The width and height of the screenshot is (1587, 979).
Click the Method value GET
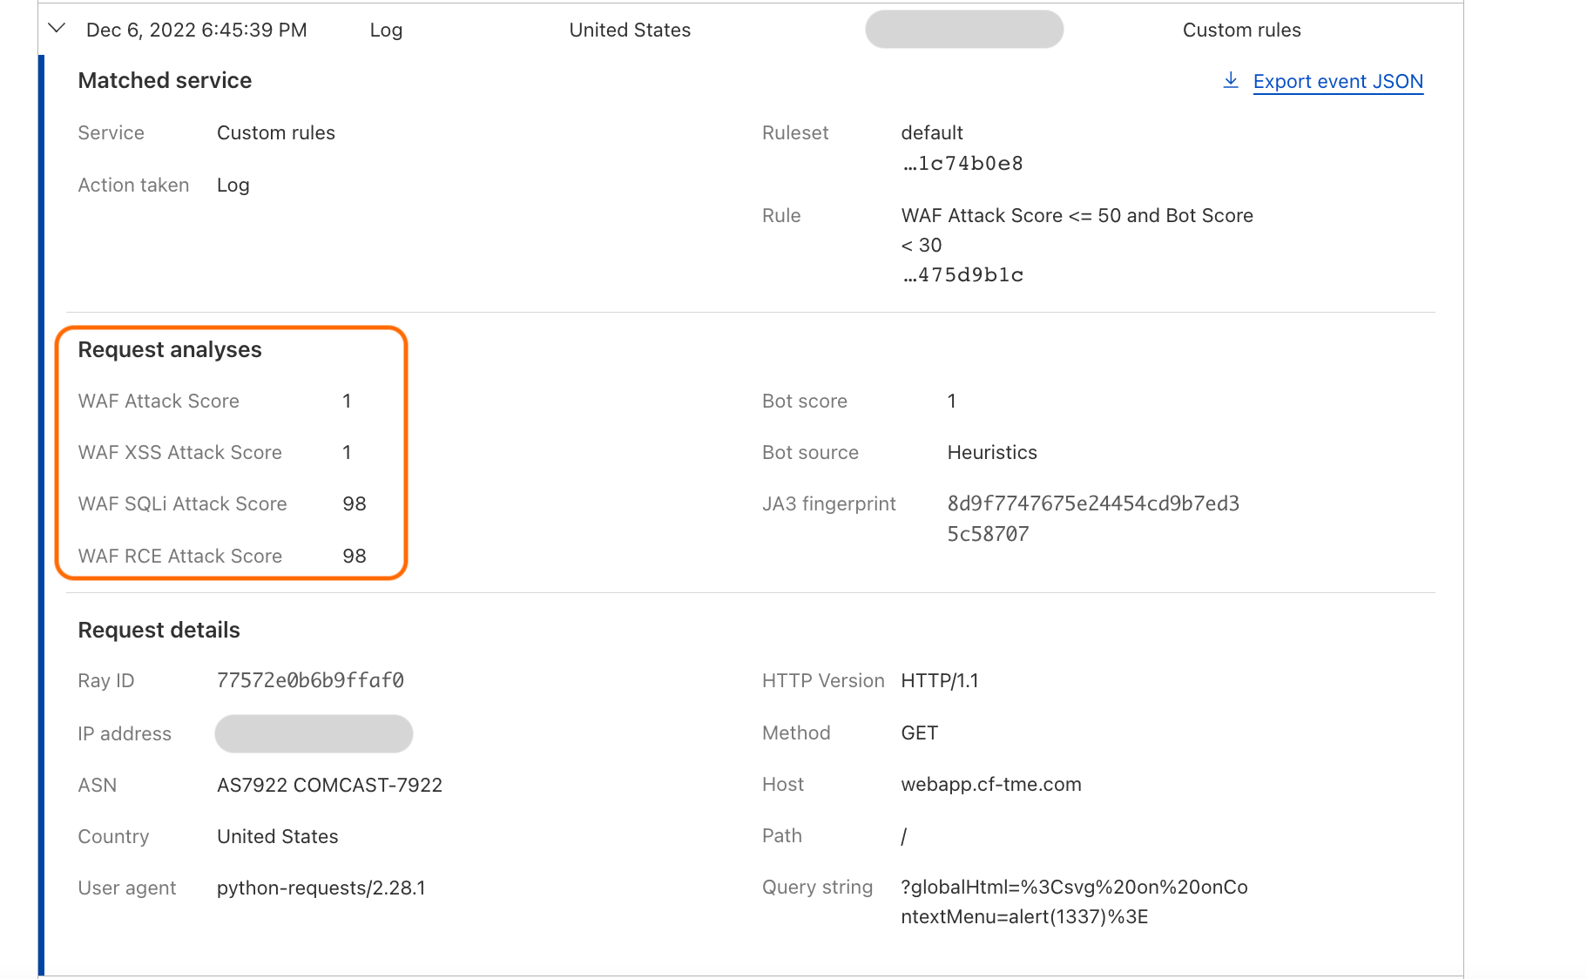pos(919,733)
